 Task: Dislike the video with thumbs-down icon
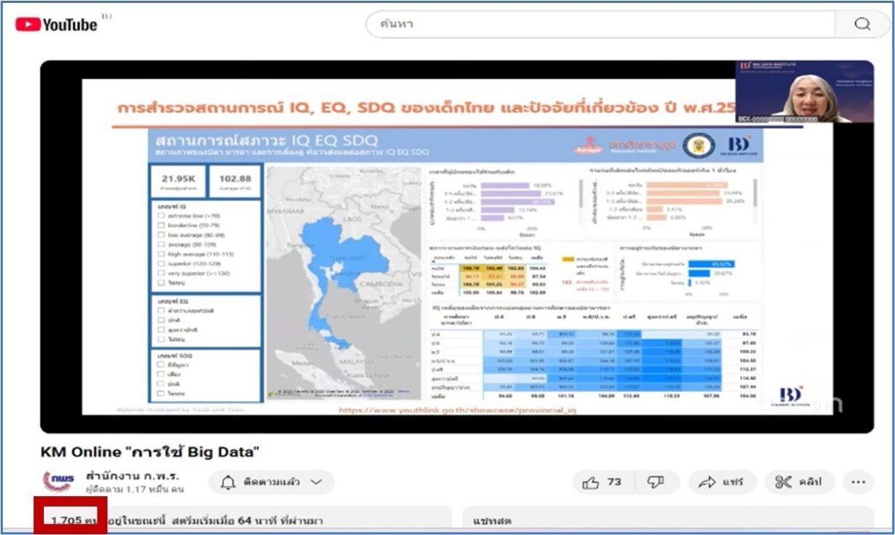(x=655, y=482)
